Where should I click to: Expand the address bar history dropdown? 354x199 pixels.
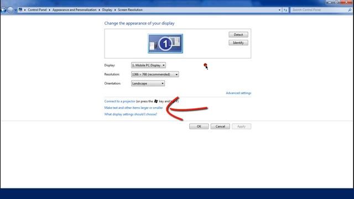(279, 10)
